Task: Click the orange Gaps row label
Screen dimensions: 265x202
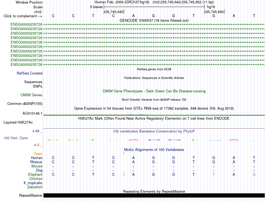Action: click(x=38, y=153)
